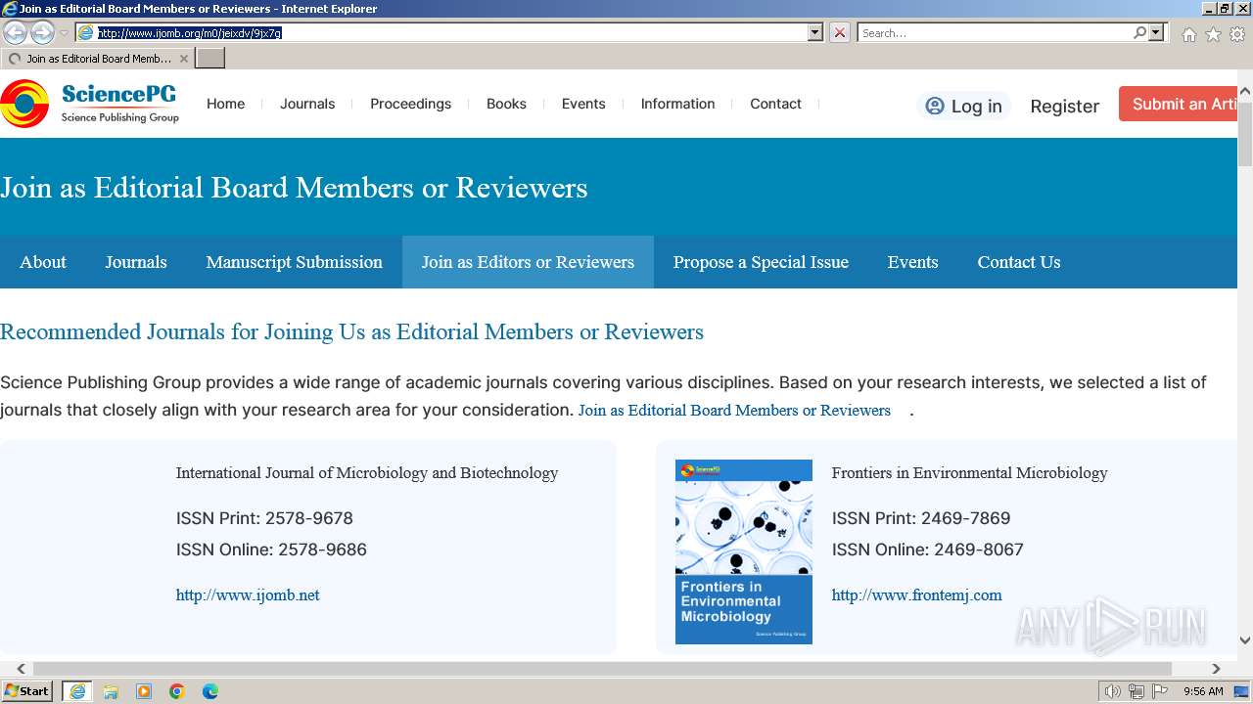Screen dimensions: 1253x704
Task: Click the vertical scrollbar down arrow
Action: point(1245,640)
